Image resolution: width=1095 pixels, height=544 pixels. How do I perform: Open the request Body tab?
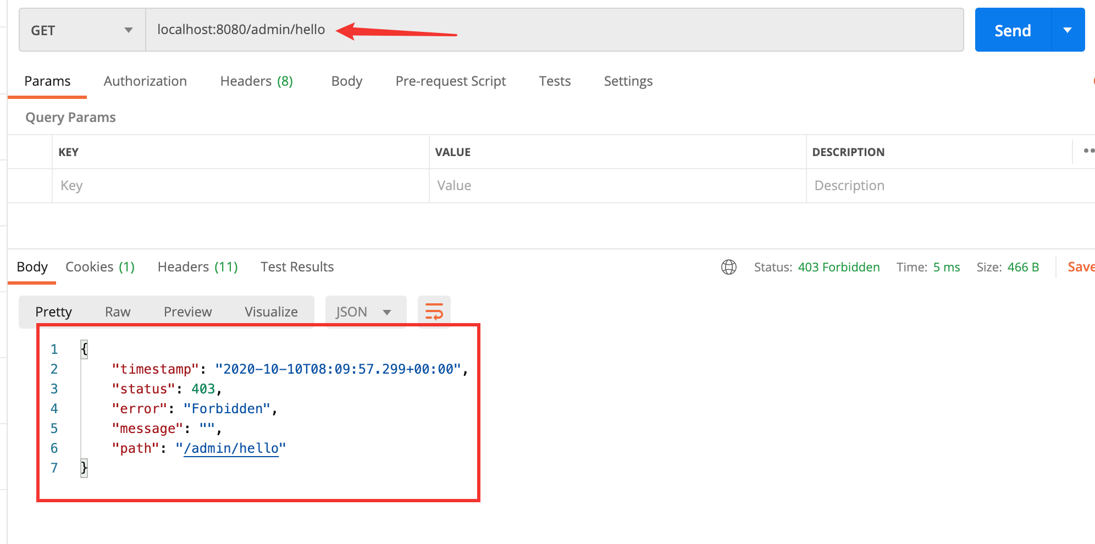[347, 81]
